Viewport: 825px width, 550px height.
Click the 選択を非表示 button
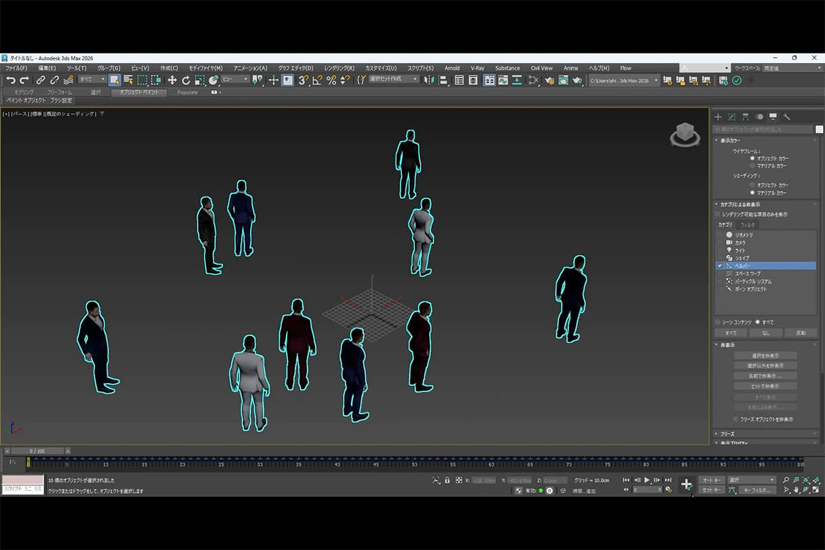765,355
